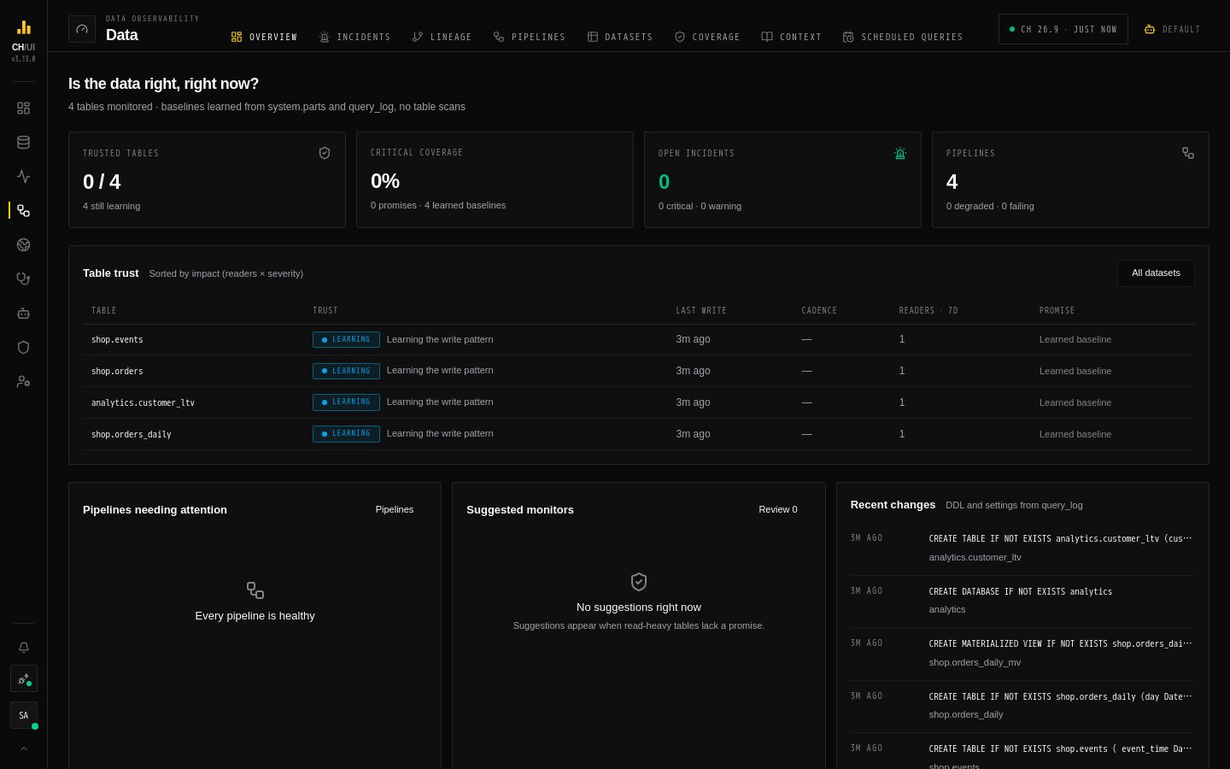This screenshot has height=769, width=1230.
Task: Click the CH/UI logo icon
Action: (x=24, y=27)
